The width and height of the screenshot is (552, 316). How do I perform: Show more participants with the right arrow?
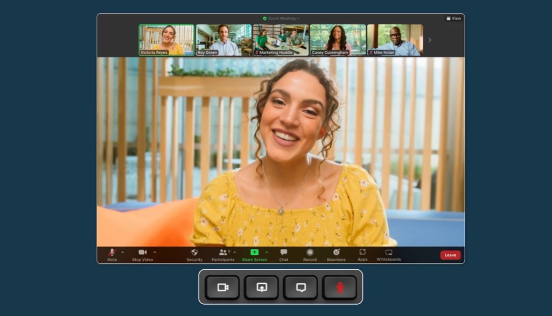[429, 40]
